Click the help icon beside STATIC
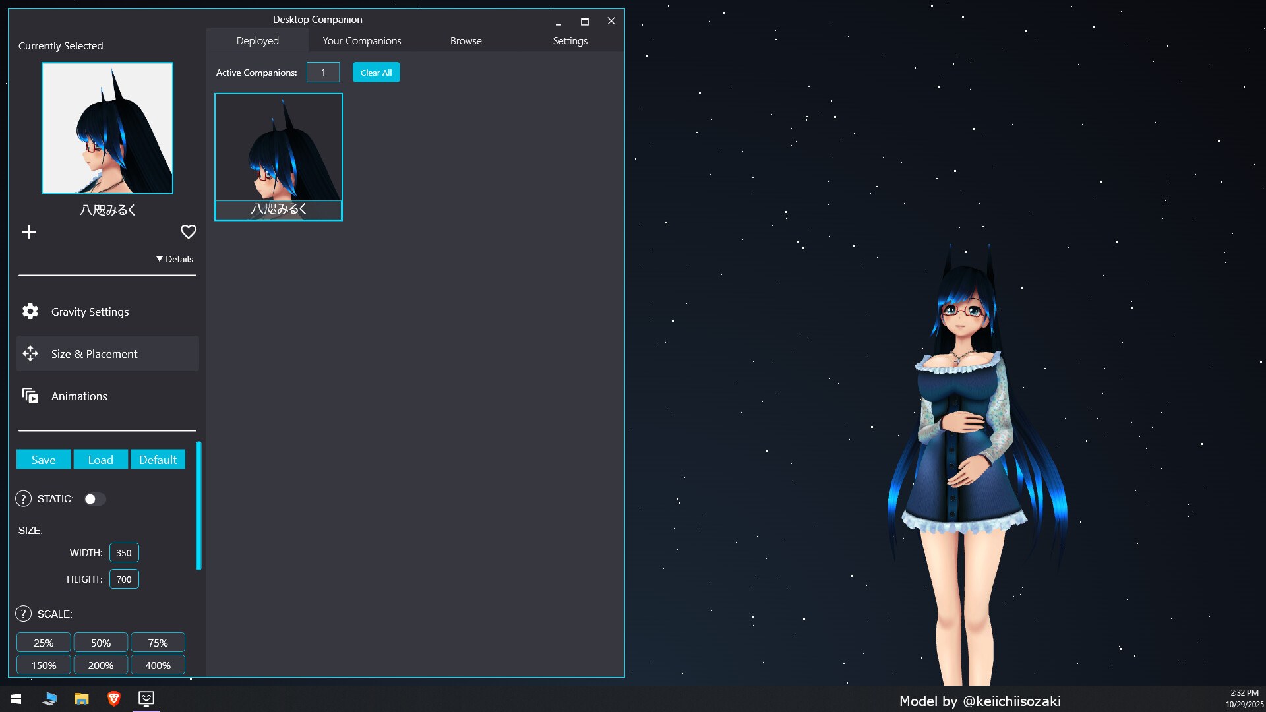 click(23, 499)
